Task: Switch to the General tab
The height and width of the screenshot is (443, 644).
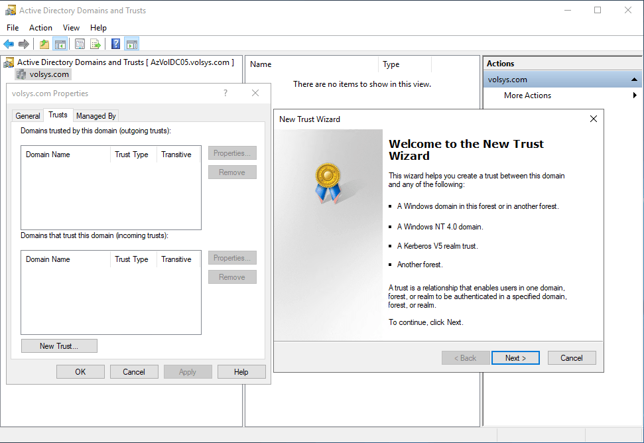Action: point(28,116)
